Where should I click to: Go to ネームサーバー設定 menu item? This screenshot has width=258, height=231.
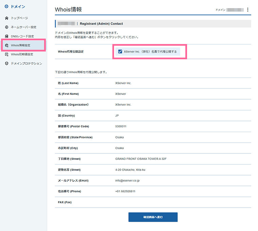point(23,27)
